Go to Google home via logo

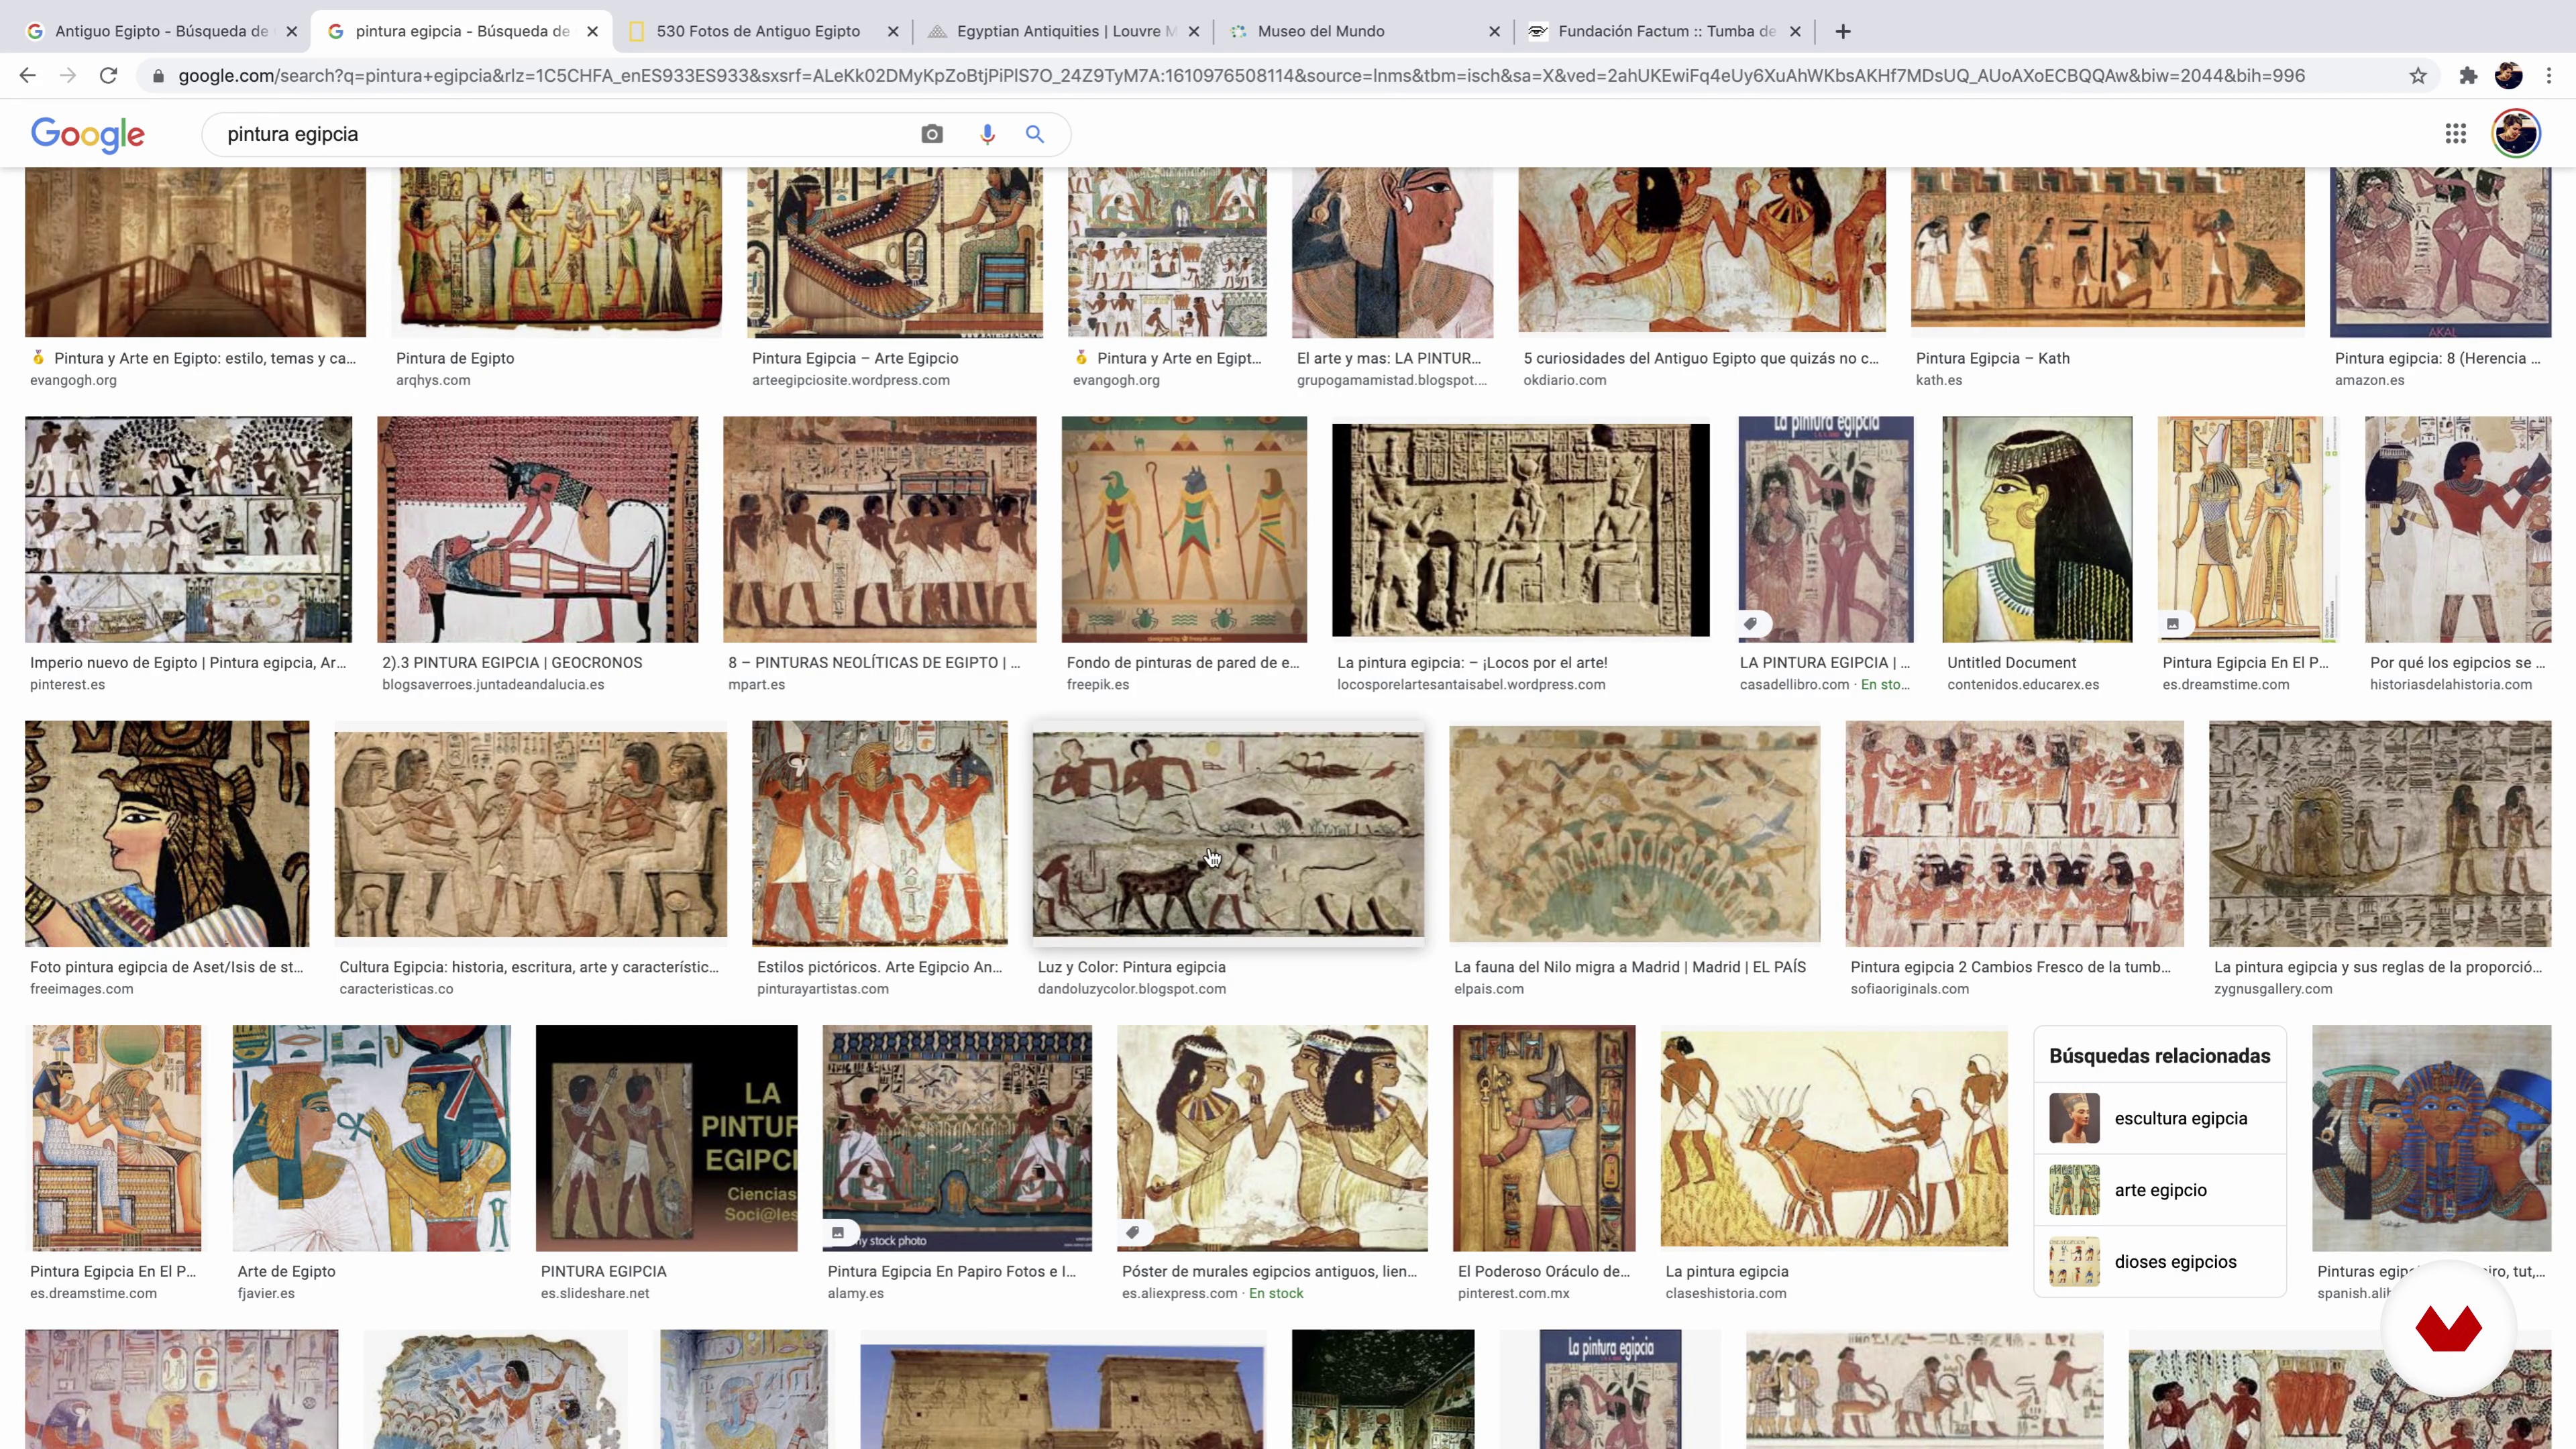(x=87, y=134)
